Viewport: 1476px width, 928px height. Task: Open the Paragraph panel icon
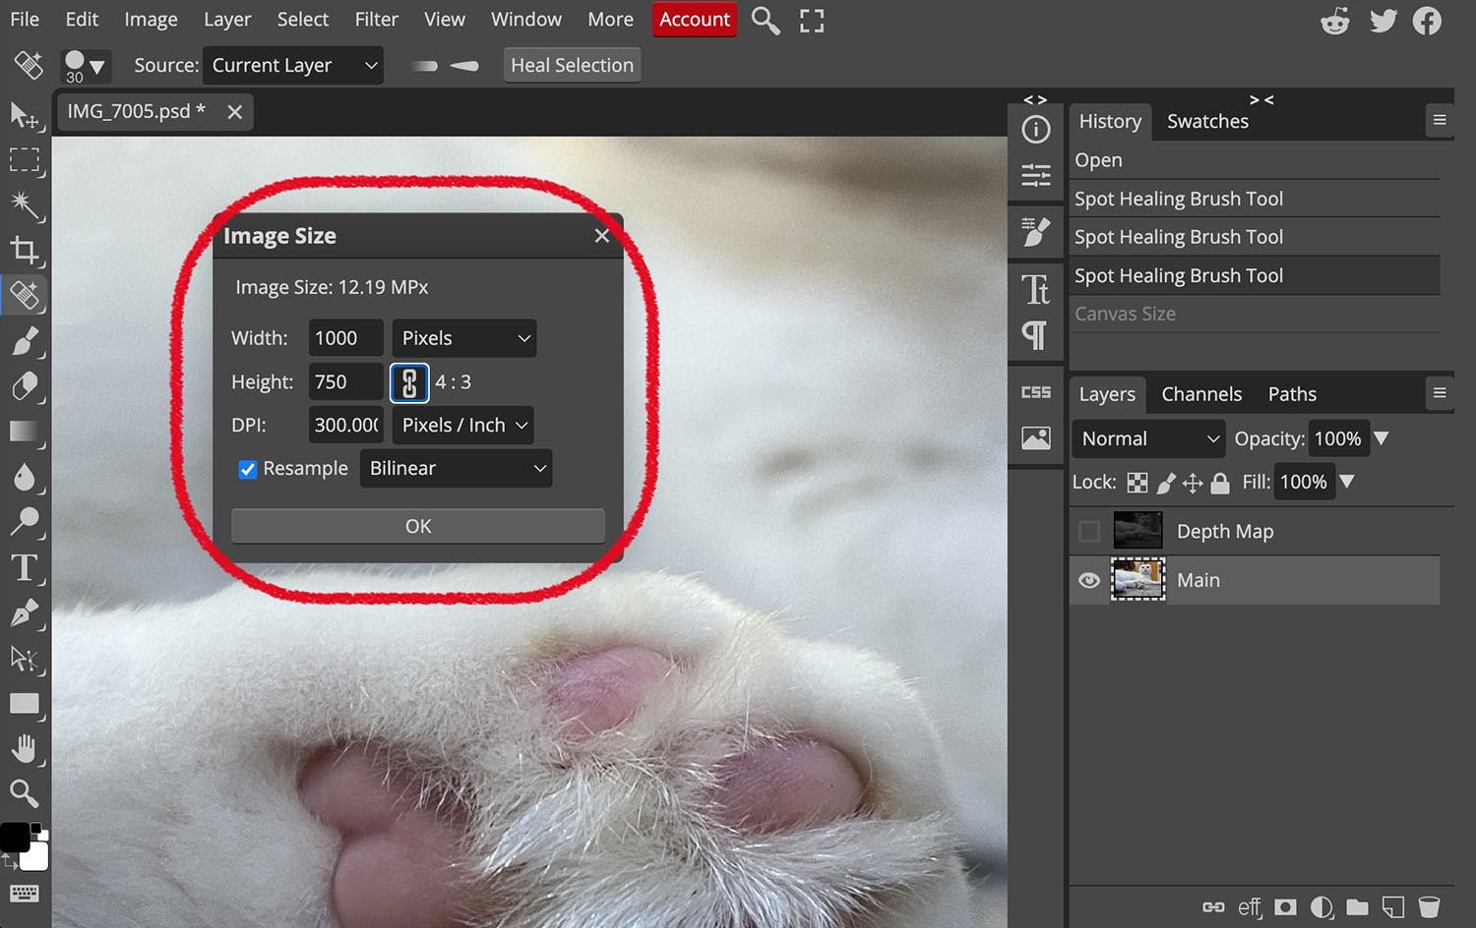pyautogui.click(x=1036, y=335)
